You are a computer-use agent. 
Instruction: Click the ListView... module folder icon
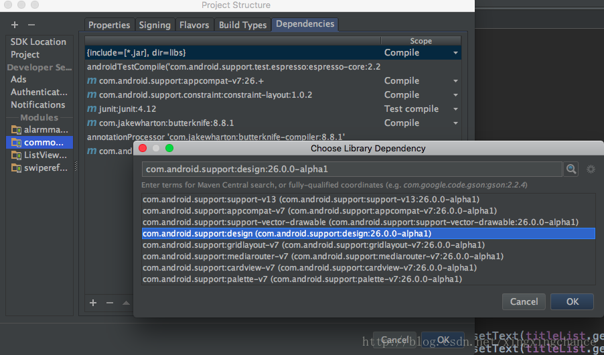[x=16, y=155]
